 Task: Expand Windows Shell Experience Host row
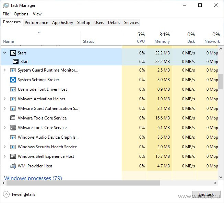pos(4,156)
